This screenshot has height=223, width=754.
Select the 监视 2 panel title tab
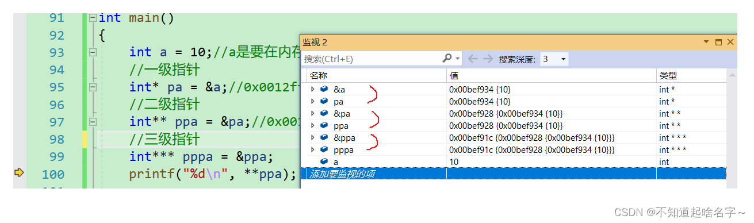(315, 43)
